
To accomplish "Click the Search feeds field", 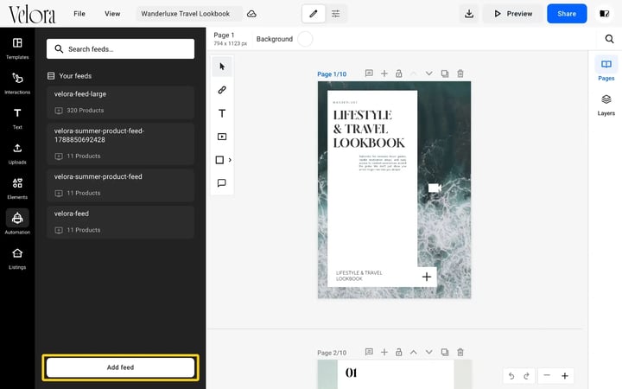I will point(120,48).
